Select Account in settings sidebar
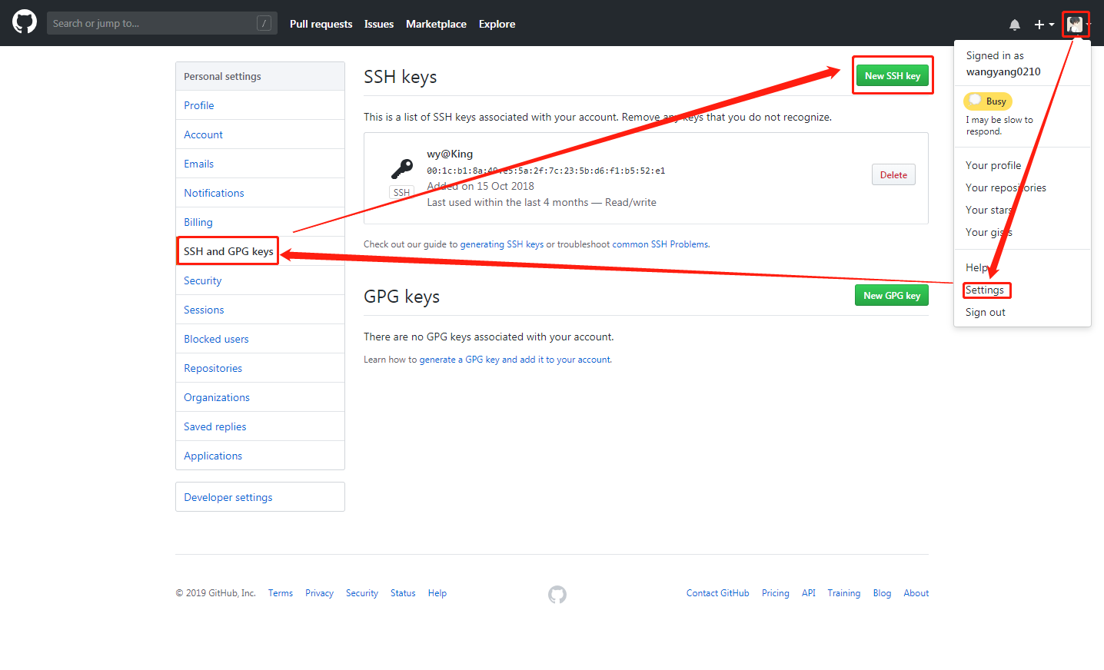1104x670 pixels. click(260, 134)
